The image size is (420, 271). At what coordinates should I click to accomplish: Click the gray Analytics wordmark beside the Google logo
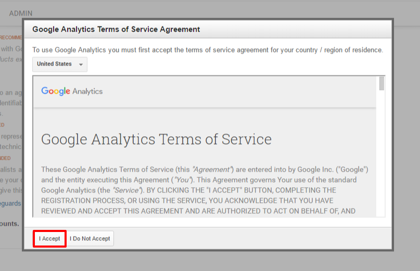tap(87, 92)
